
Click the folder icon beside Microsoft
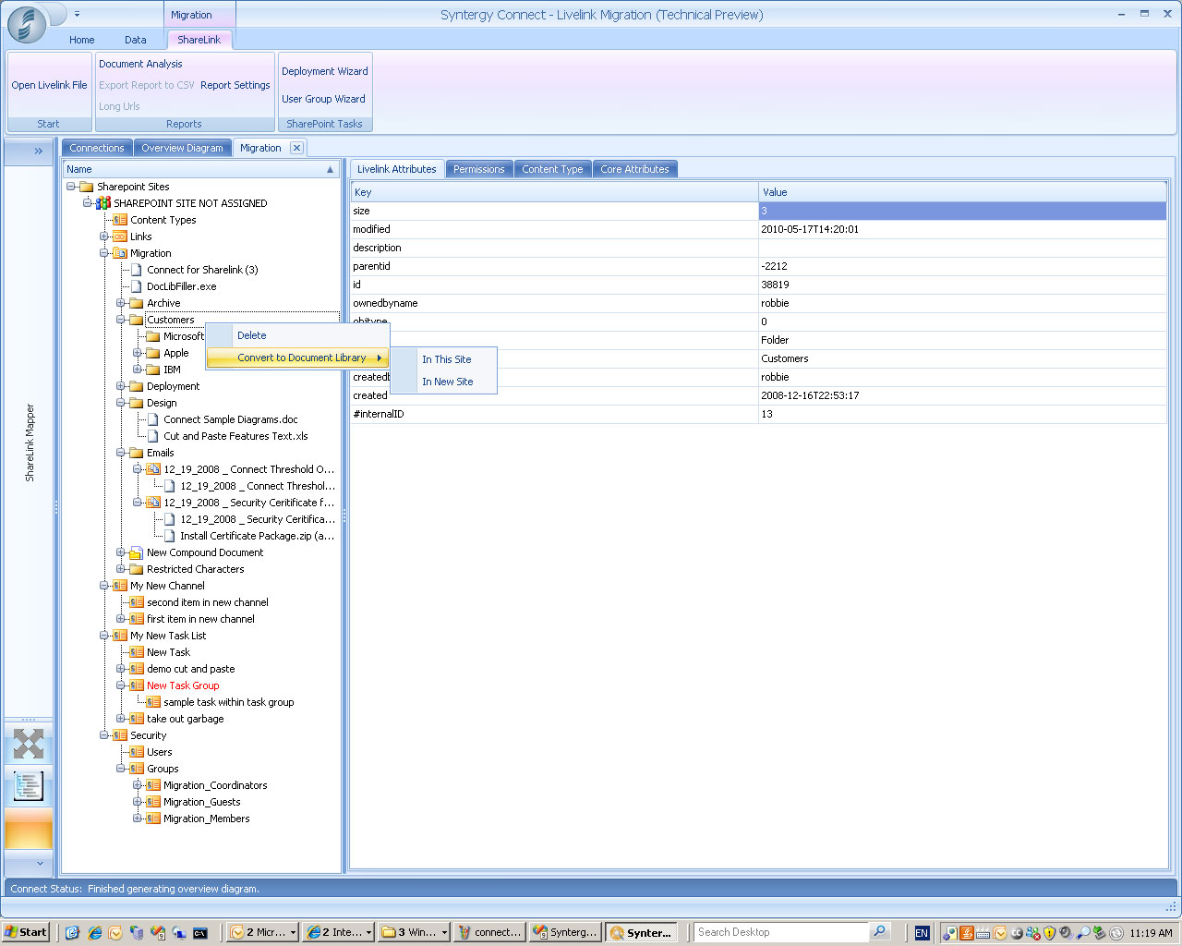coord(153,336)
